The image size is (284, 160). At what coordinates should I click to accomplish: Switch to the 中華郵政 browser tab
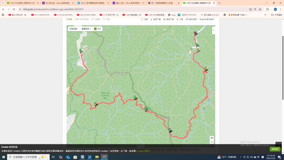pos(163,3)
